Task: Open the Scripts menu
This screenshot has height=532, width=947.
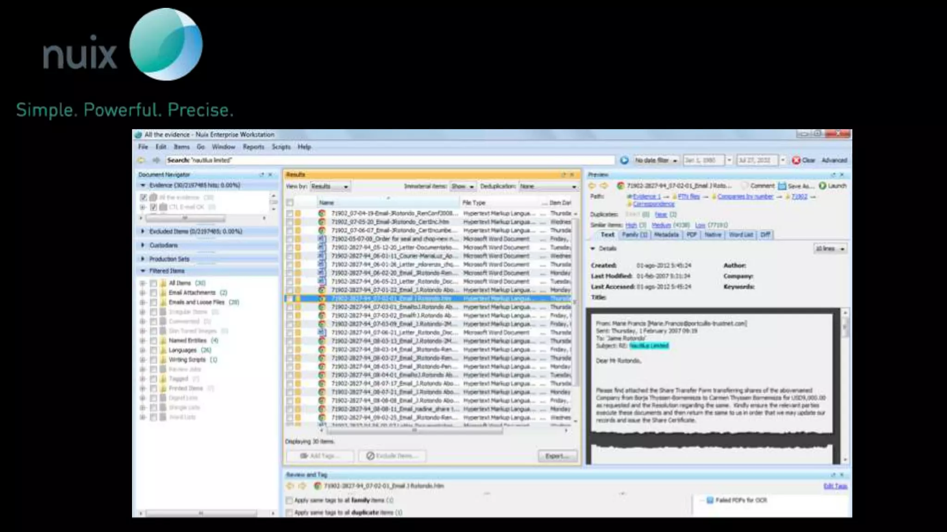Action: [x=281, y=147]
